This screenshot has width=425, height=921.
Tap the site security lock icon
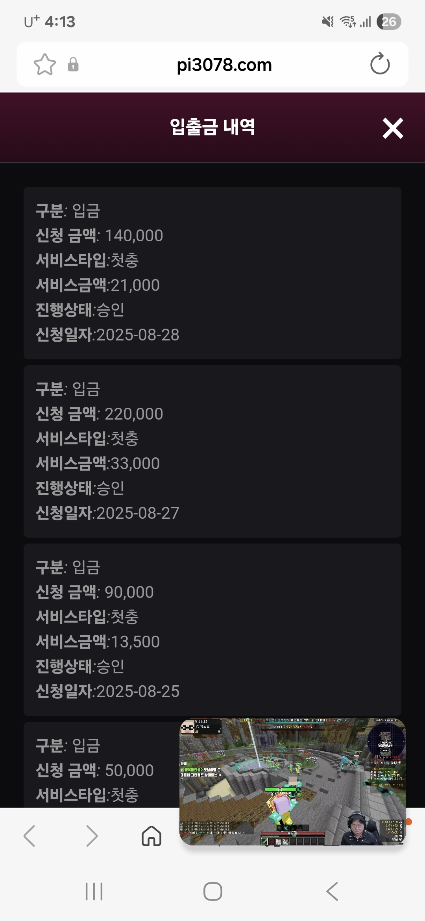(73, 65)
